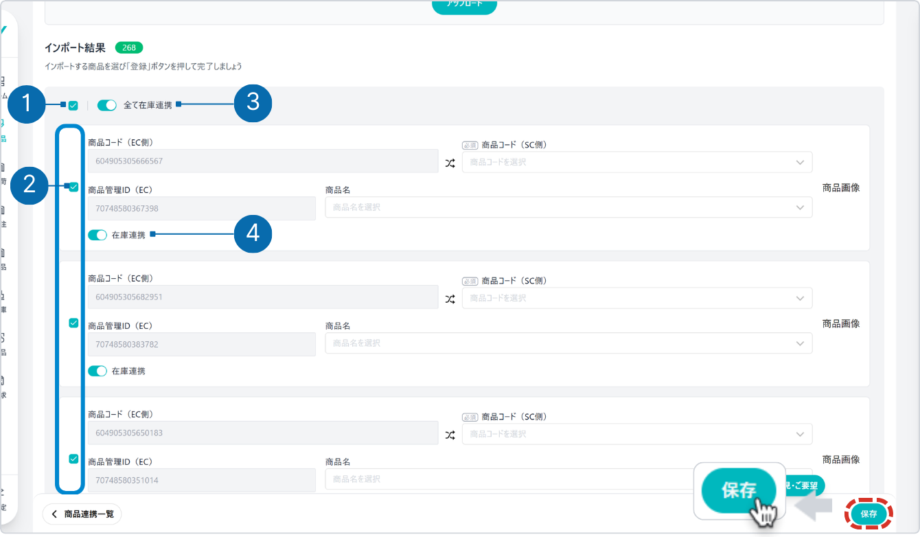
Task: Open third product's 商品コード(SC側) dropdown
Action: point(636,434)
